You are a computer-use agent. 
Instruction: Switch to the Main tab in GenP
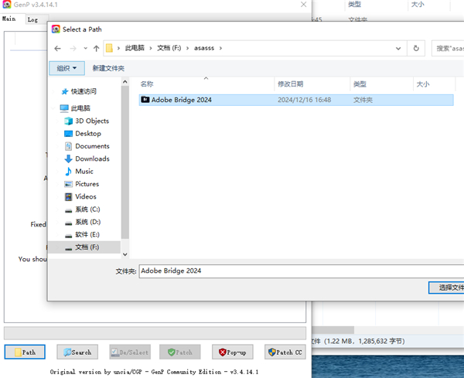[10, 20]
